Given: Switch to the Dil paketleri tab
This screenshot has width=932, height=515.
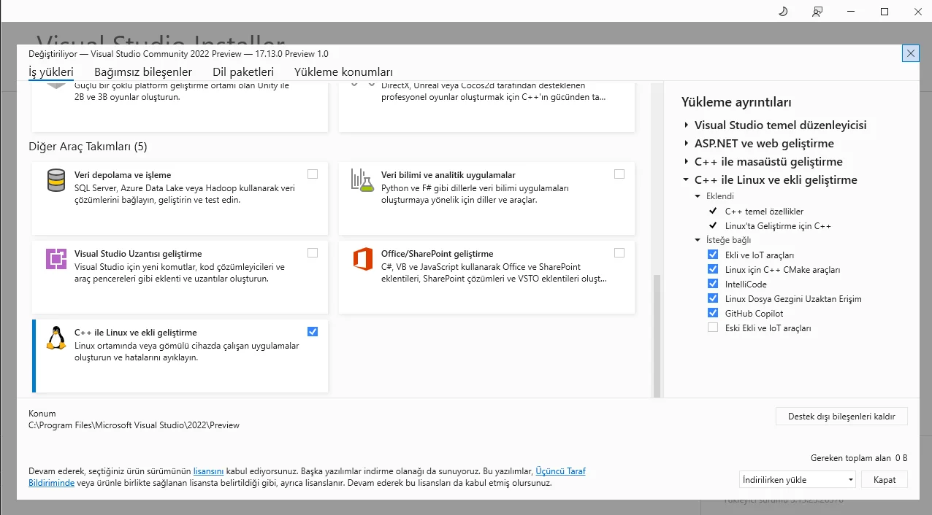Looking at the screenshot, I should [x=243, y=71].
